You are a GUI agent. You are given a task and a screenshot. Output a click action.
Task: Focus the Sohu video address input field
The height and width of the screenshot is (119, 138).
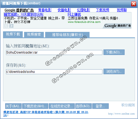(x=54, y=52)
